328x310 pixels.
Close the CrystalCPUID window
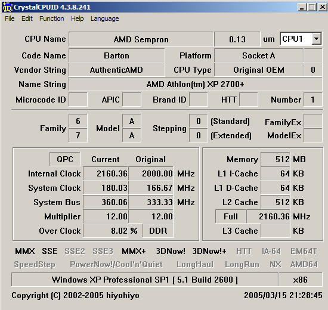pyautogui.click(x=323, y=8)
